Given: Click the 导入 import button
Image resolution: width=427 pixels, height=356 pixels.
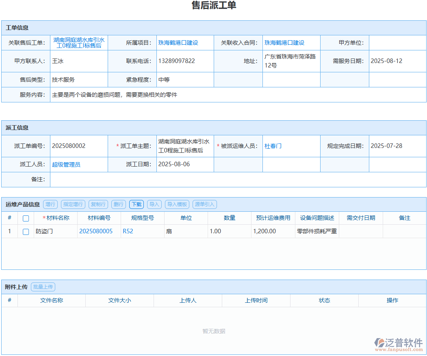Looking at the screenshot, I should pyautogui.click(x=154, y=204).
